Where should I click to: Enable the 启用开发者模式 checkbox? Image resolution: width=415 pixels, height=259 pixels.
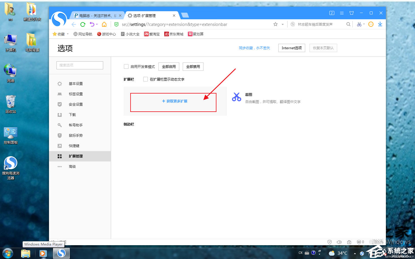[x=126, y=66]
